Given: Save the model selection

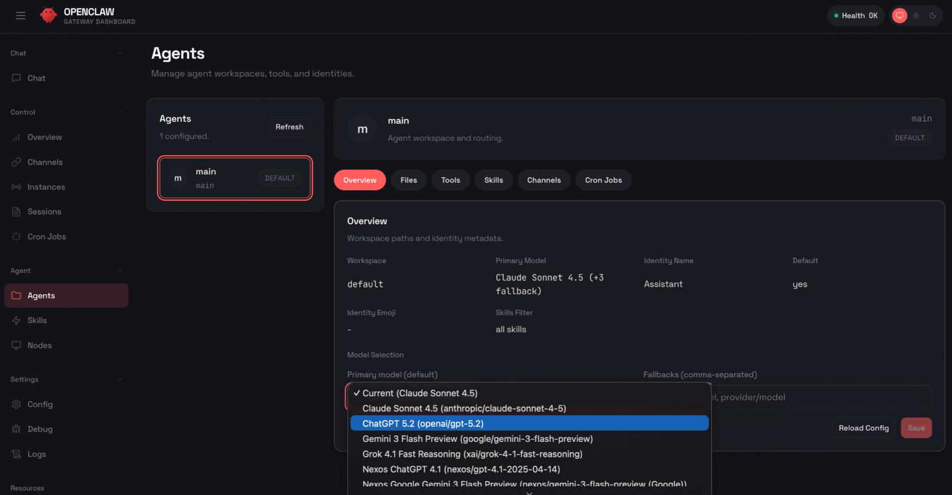Looking at the screenshot, I should [916, 428].
